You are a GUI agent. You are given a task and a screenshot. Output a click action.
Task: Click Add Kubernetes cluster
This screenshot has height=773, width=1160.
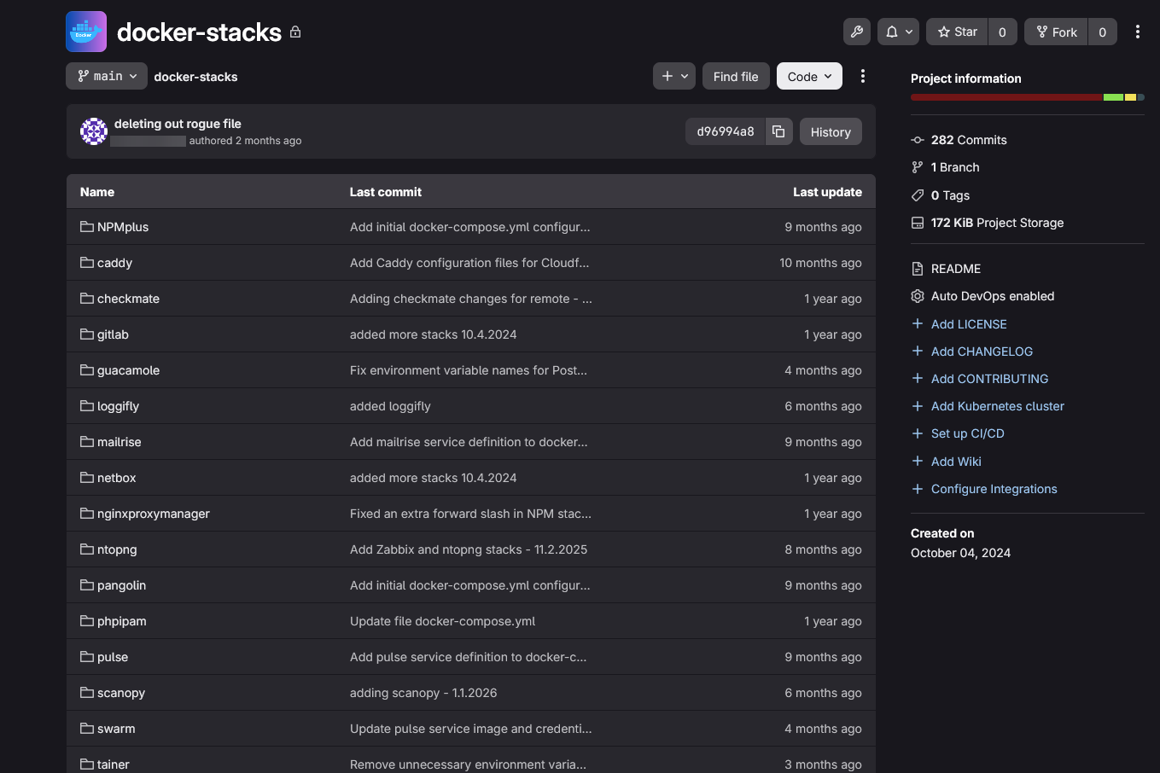pyautogui.click(x=998, y=406)
